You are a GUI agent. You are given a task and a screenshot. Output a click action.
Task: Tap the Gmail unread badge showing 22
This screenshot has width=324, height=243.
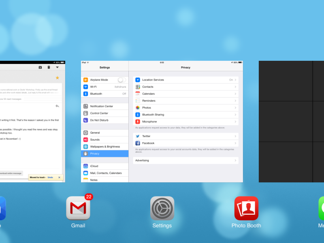pyautogui.click(x=89, y=197)
